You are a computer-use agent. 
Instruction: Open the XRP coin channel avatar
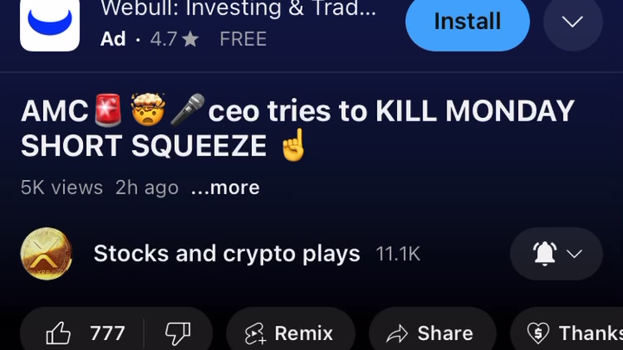46,254
